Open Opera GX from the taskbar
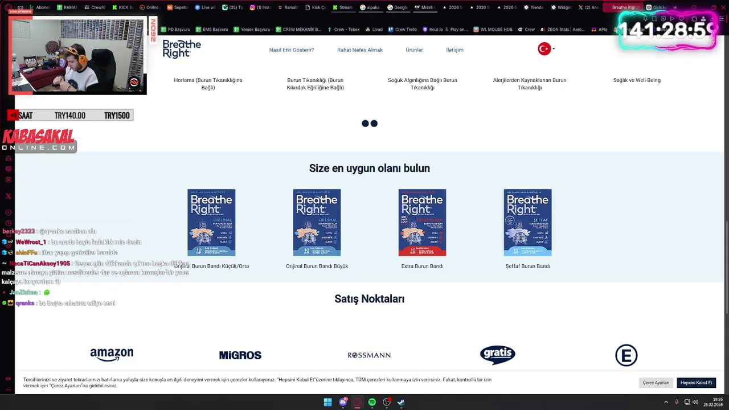Screen dimensions: 729x410 (x=358, y=402)
